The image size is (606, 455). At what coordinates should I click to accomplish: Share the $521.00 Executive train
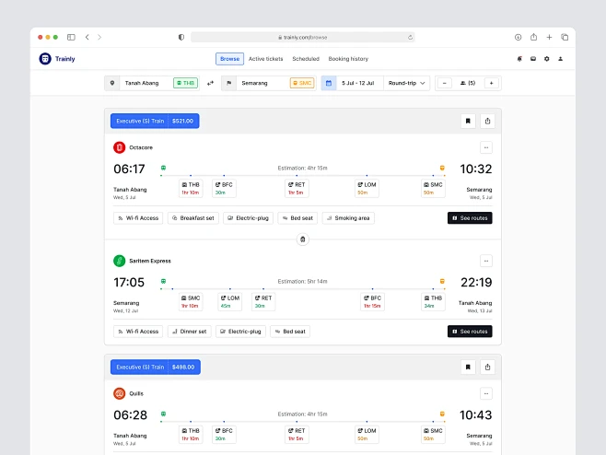487,121
